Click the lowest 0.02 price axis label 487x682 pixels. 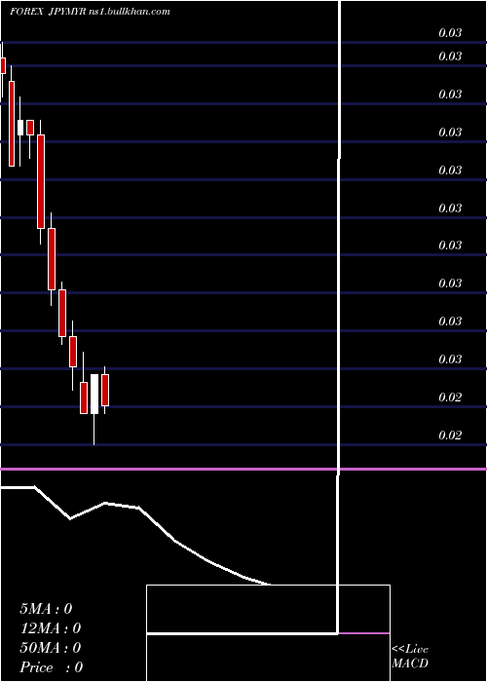click(450, 435)
